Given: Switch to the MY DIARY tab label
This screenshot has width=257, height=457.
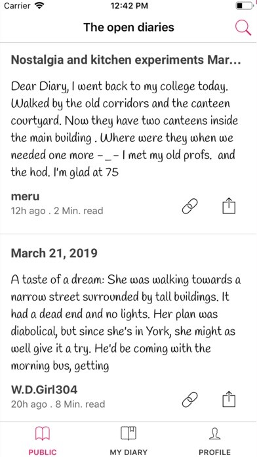Looking at the screenshot, I should coord(128,452).
